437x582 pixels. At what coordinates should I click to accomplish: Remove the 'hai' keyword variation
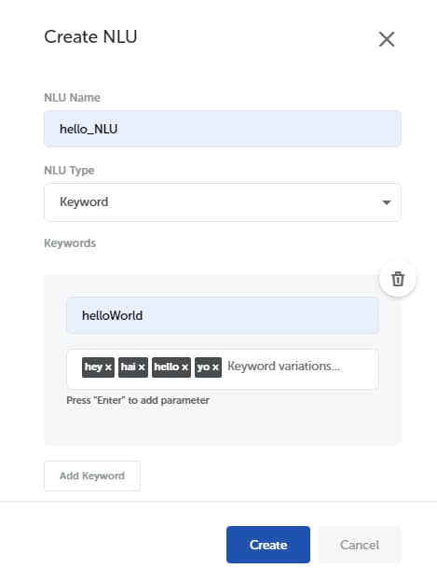(x=142, y=367)
